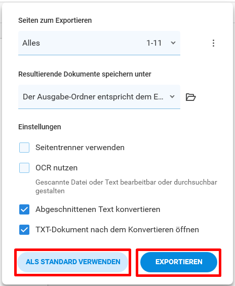Expand the Seiten zum Exportieren dropdown
Image resolution: width=235 pixels, height=286 pixels.
(x=99, y=43)
